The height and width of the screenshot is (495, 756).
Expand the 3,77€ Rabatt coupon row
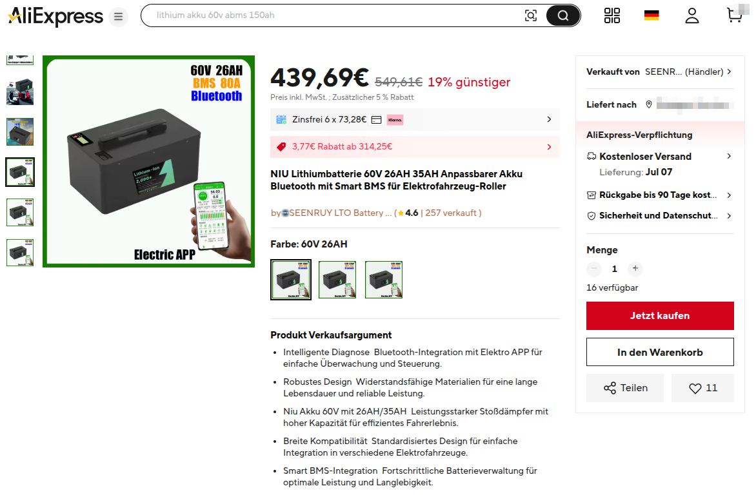pyautogui.click(x=415, y=146)
